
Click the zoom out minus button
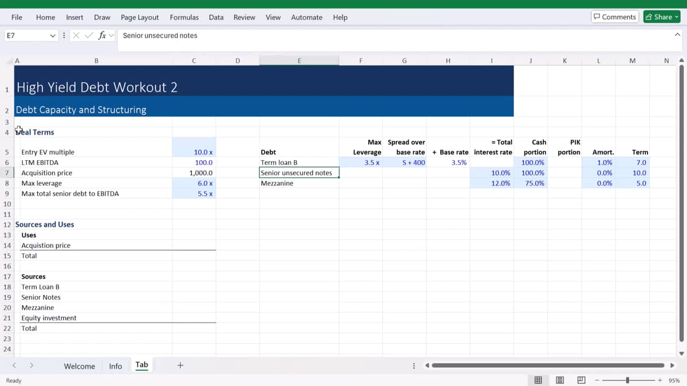coord(598,380)
